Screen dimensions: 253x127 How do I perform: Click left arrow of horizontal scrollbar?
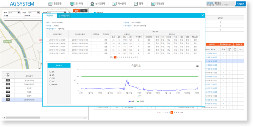[x=4, y=117]
